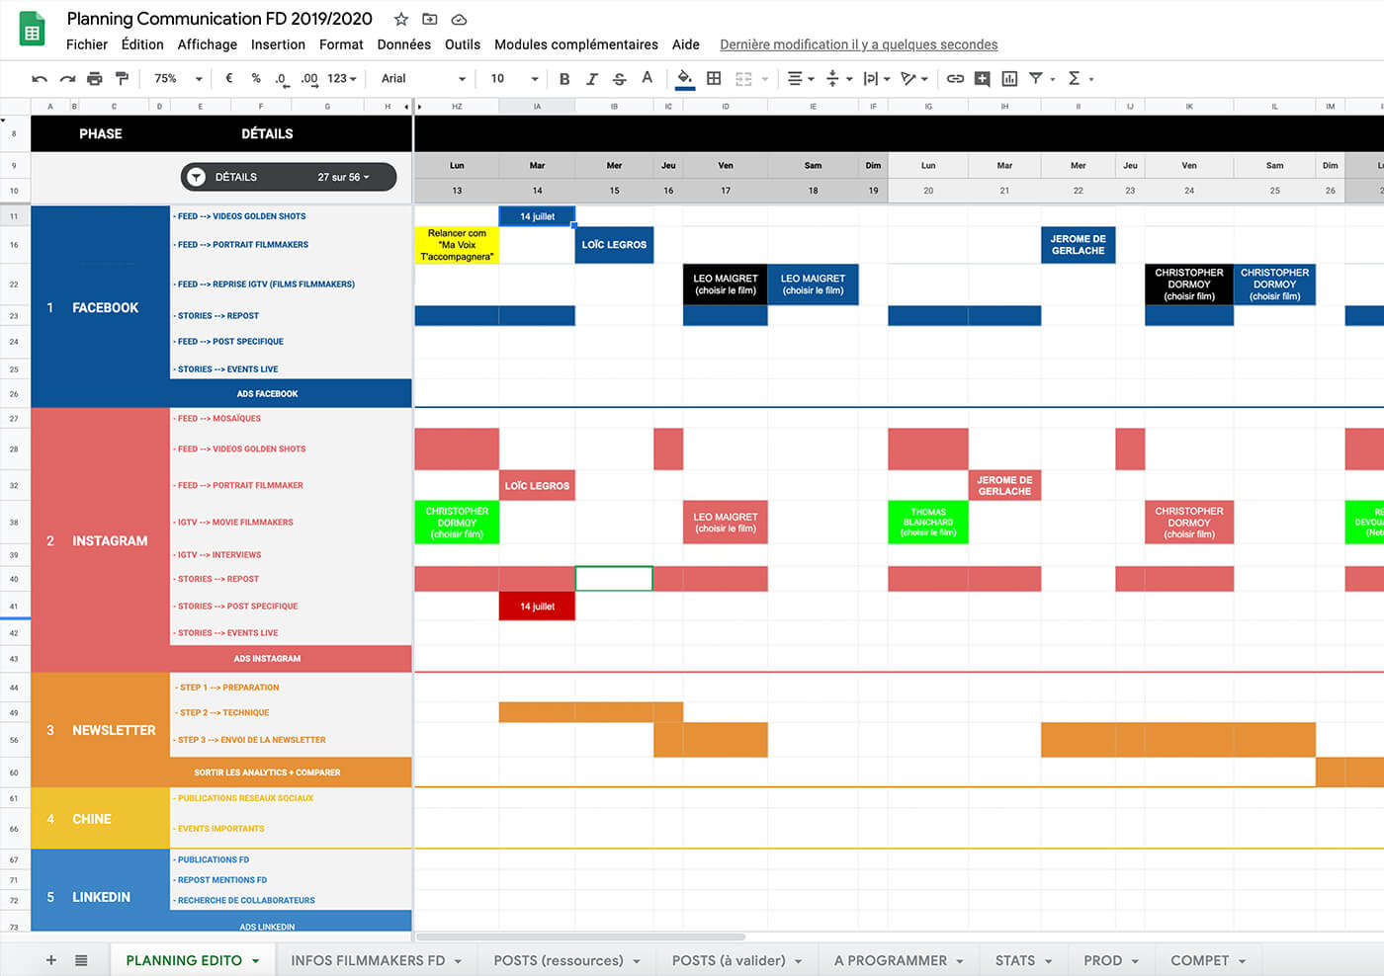This screenshot has height=976, width=1384.
Task: Open the Arial font dropdown
Action: 423,79
